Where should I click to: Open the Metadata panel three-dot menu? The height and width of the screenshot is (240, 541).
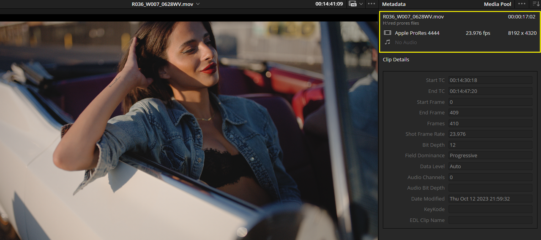[x=522, y=4]
